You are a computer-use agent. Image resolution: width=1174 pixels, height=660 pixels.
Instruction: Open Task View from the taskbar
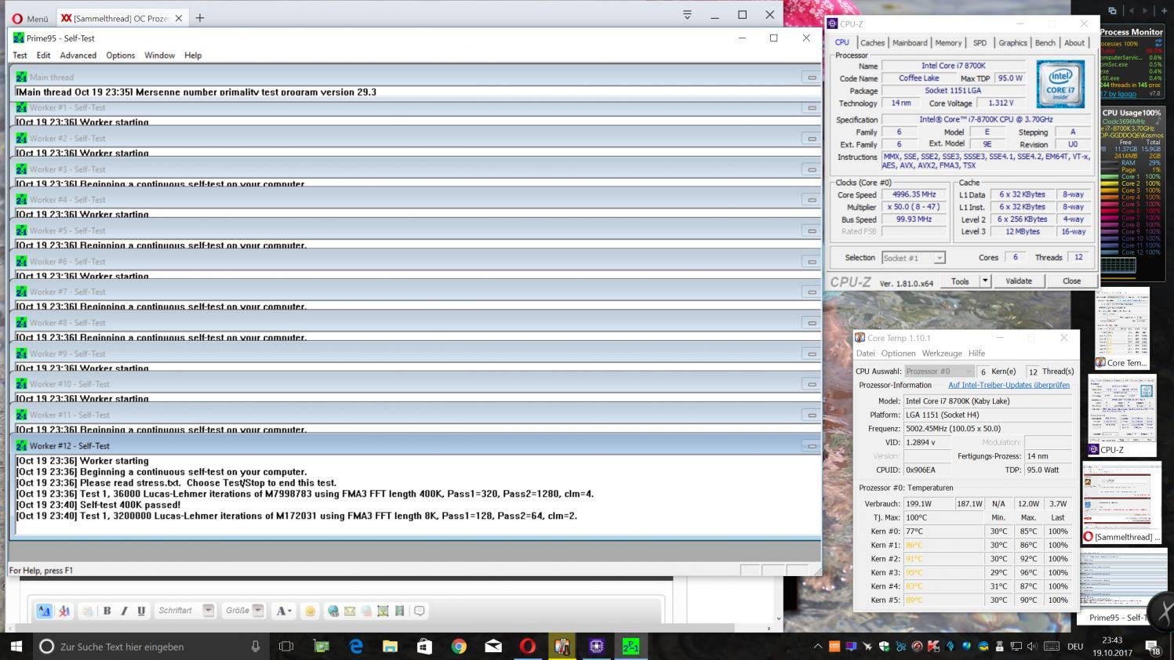click(286, 647)
